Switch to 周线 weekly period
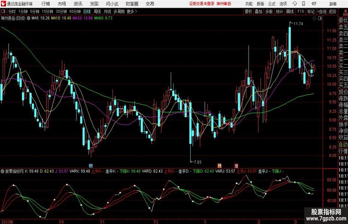 pyautogui.click(x=97, y=11)
